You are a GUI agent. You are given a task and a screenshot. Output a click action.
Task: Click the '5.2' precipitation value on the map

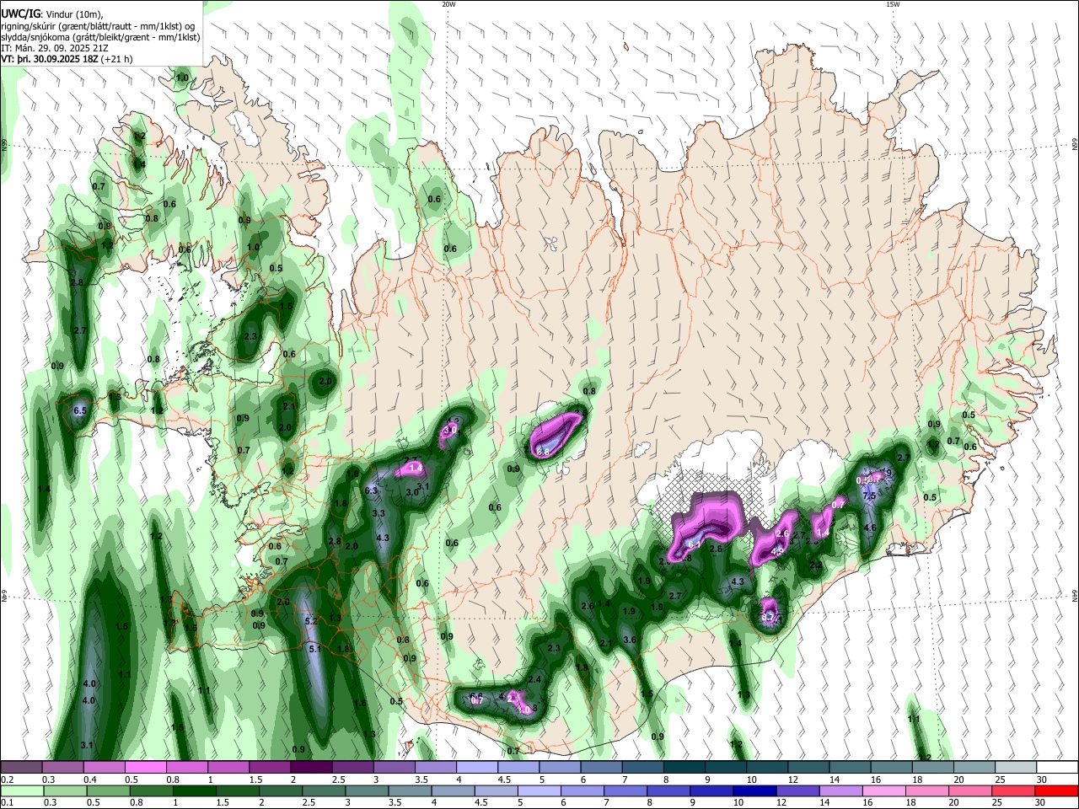(310, 621)
